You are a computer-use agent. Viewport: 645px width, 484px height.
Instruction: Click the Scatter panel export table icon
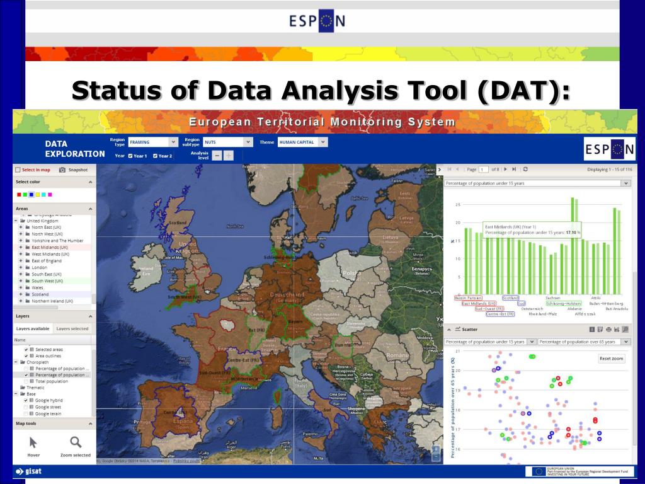pos(600,329)
